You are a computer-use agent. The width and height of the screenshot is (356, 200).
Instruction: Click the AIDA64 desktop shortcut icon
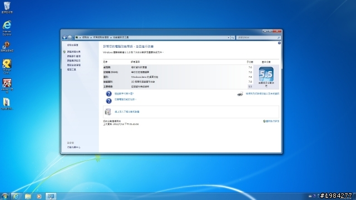tap(7, 86)
